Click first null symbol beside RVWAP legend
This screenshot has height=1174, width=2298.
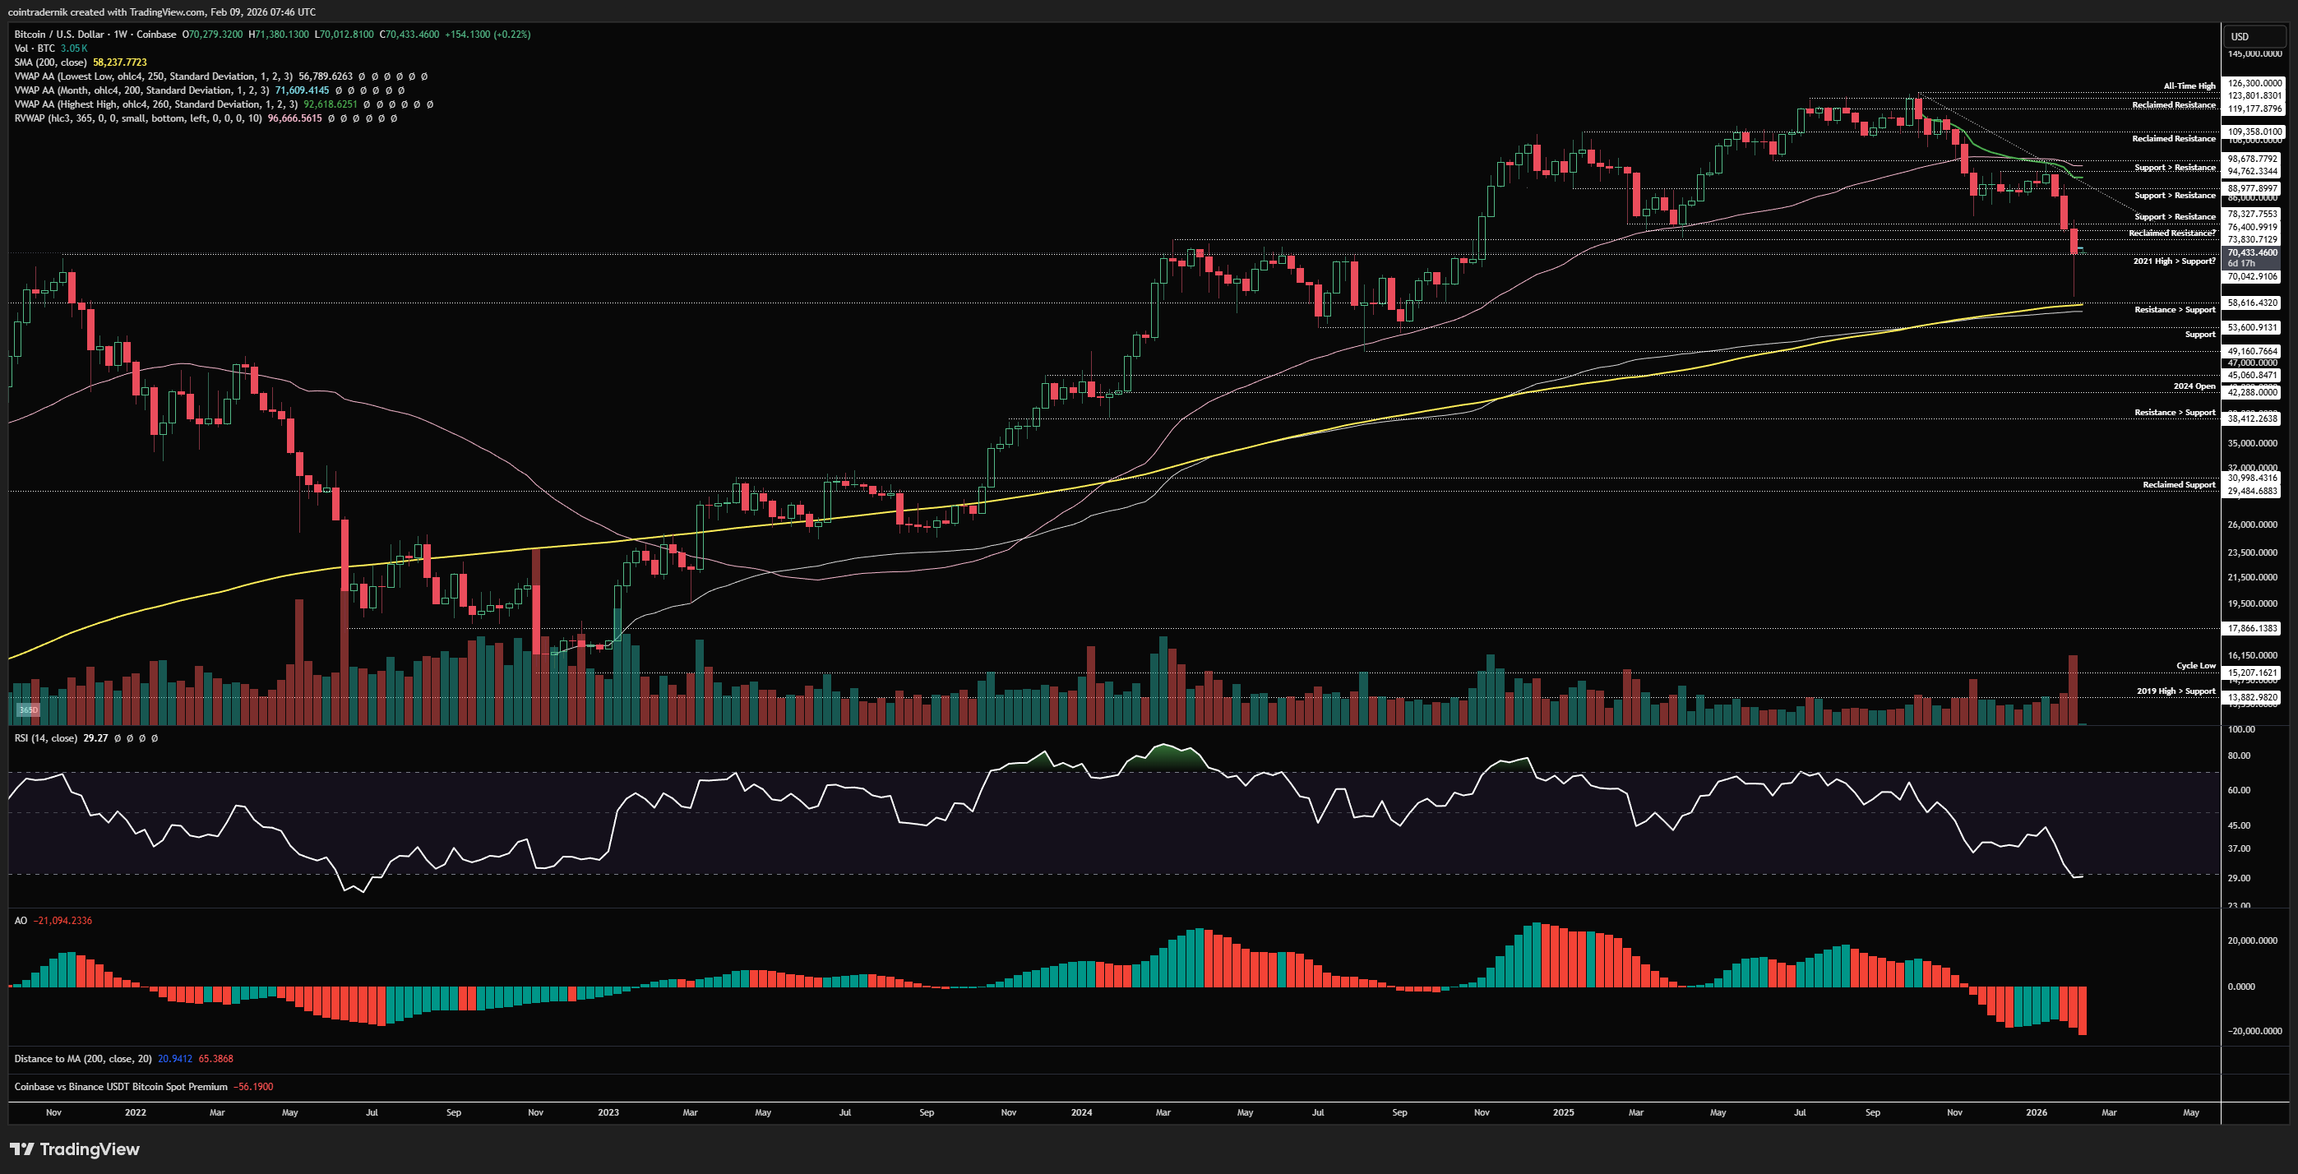pos(332,118)
